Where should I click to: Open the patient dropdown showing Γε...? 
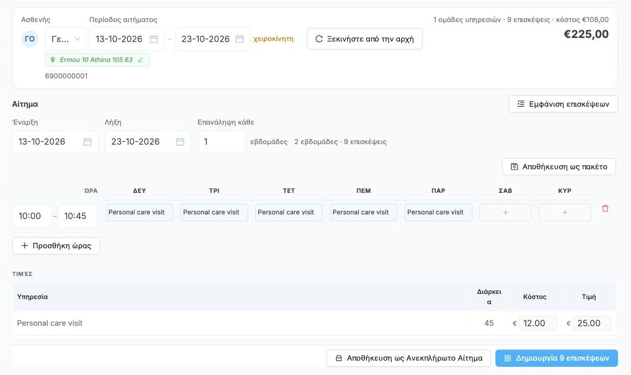pyautogui.click(x=66, y=39)
